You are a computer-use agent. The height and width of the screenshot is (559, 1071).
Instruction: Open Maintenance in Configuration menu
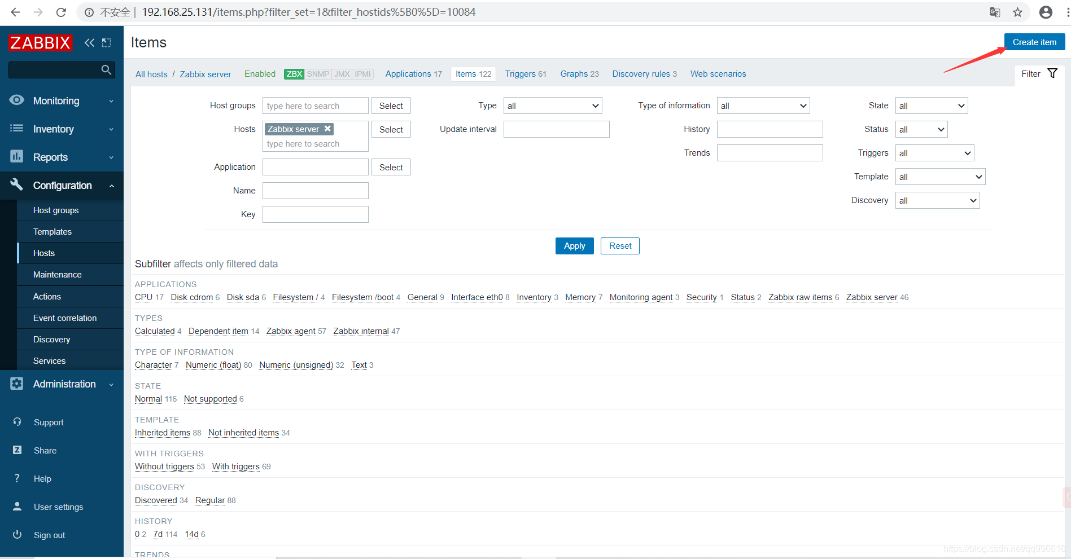coord(70,274)
